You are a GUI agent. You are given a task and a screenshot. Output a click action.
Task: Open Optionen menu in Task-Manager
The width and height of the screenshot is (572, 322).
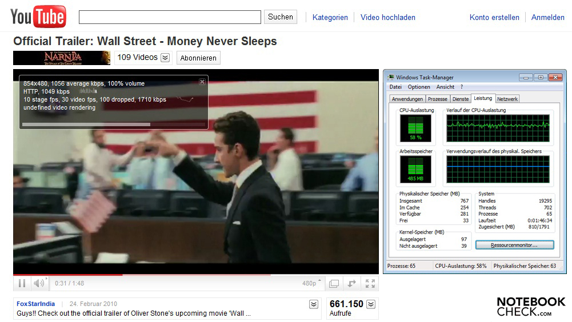coord(419,87)
